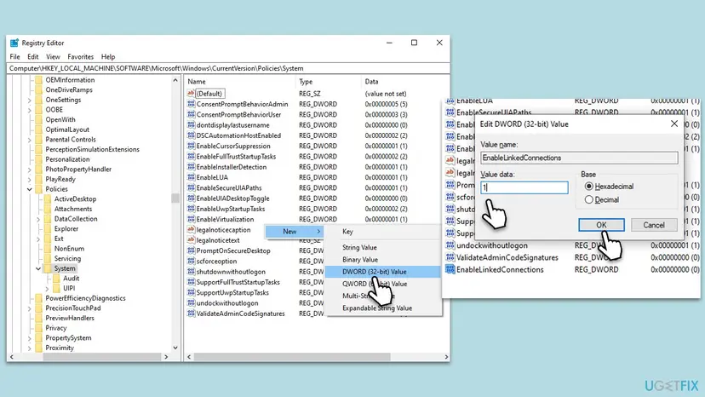Click the folder icon of Policies key
The image size is (705, 397).
point(38,189)
